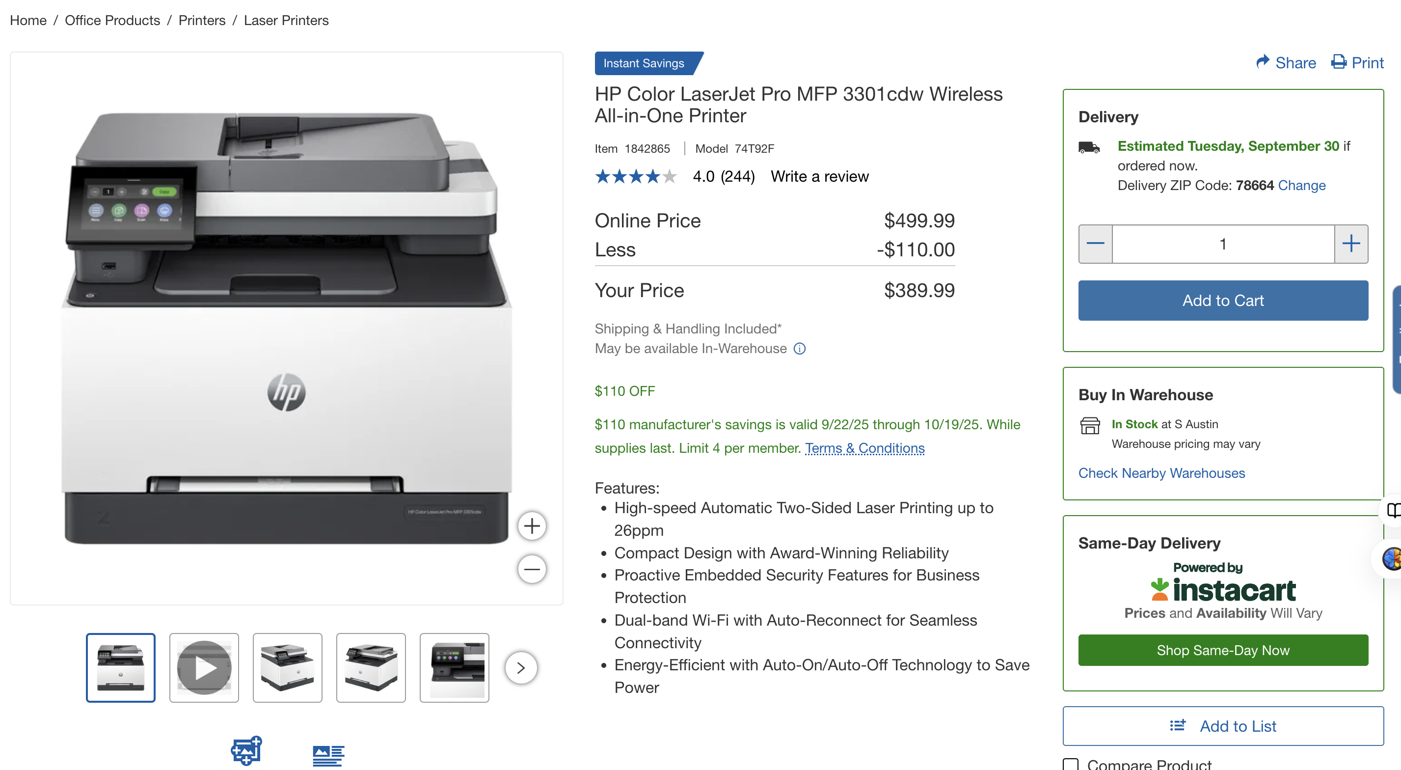Image resolution: width=1401 pixels, height=770 pixels.
Task: Go to Printers in the breadcrumb
Action: (x=202, y=20)
